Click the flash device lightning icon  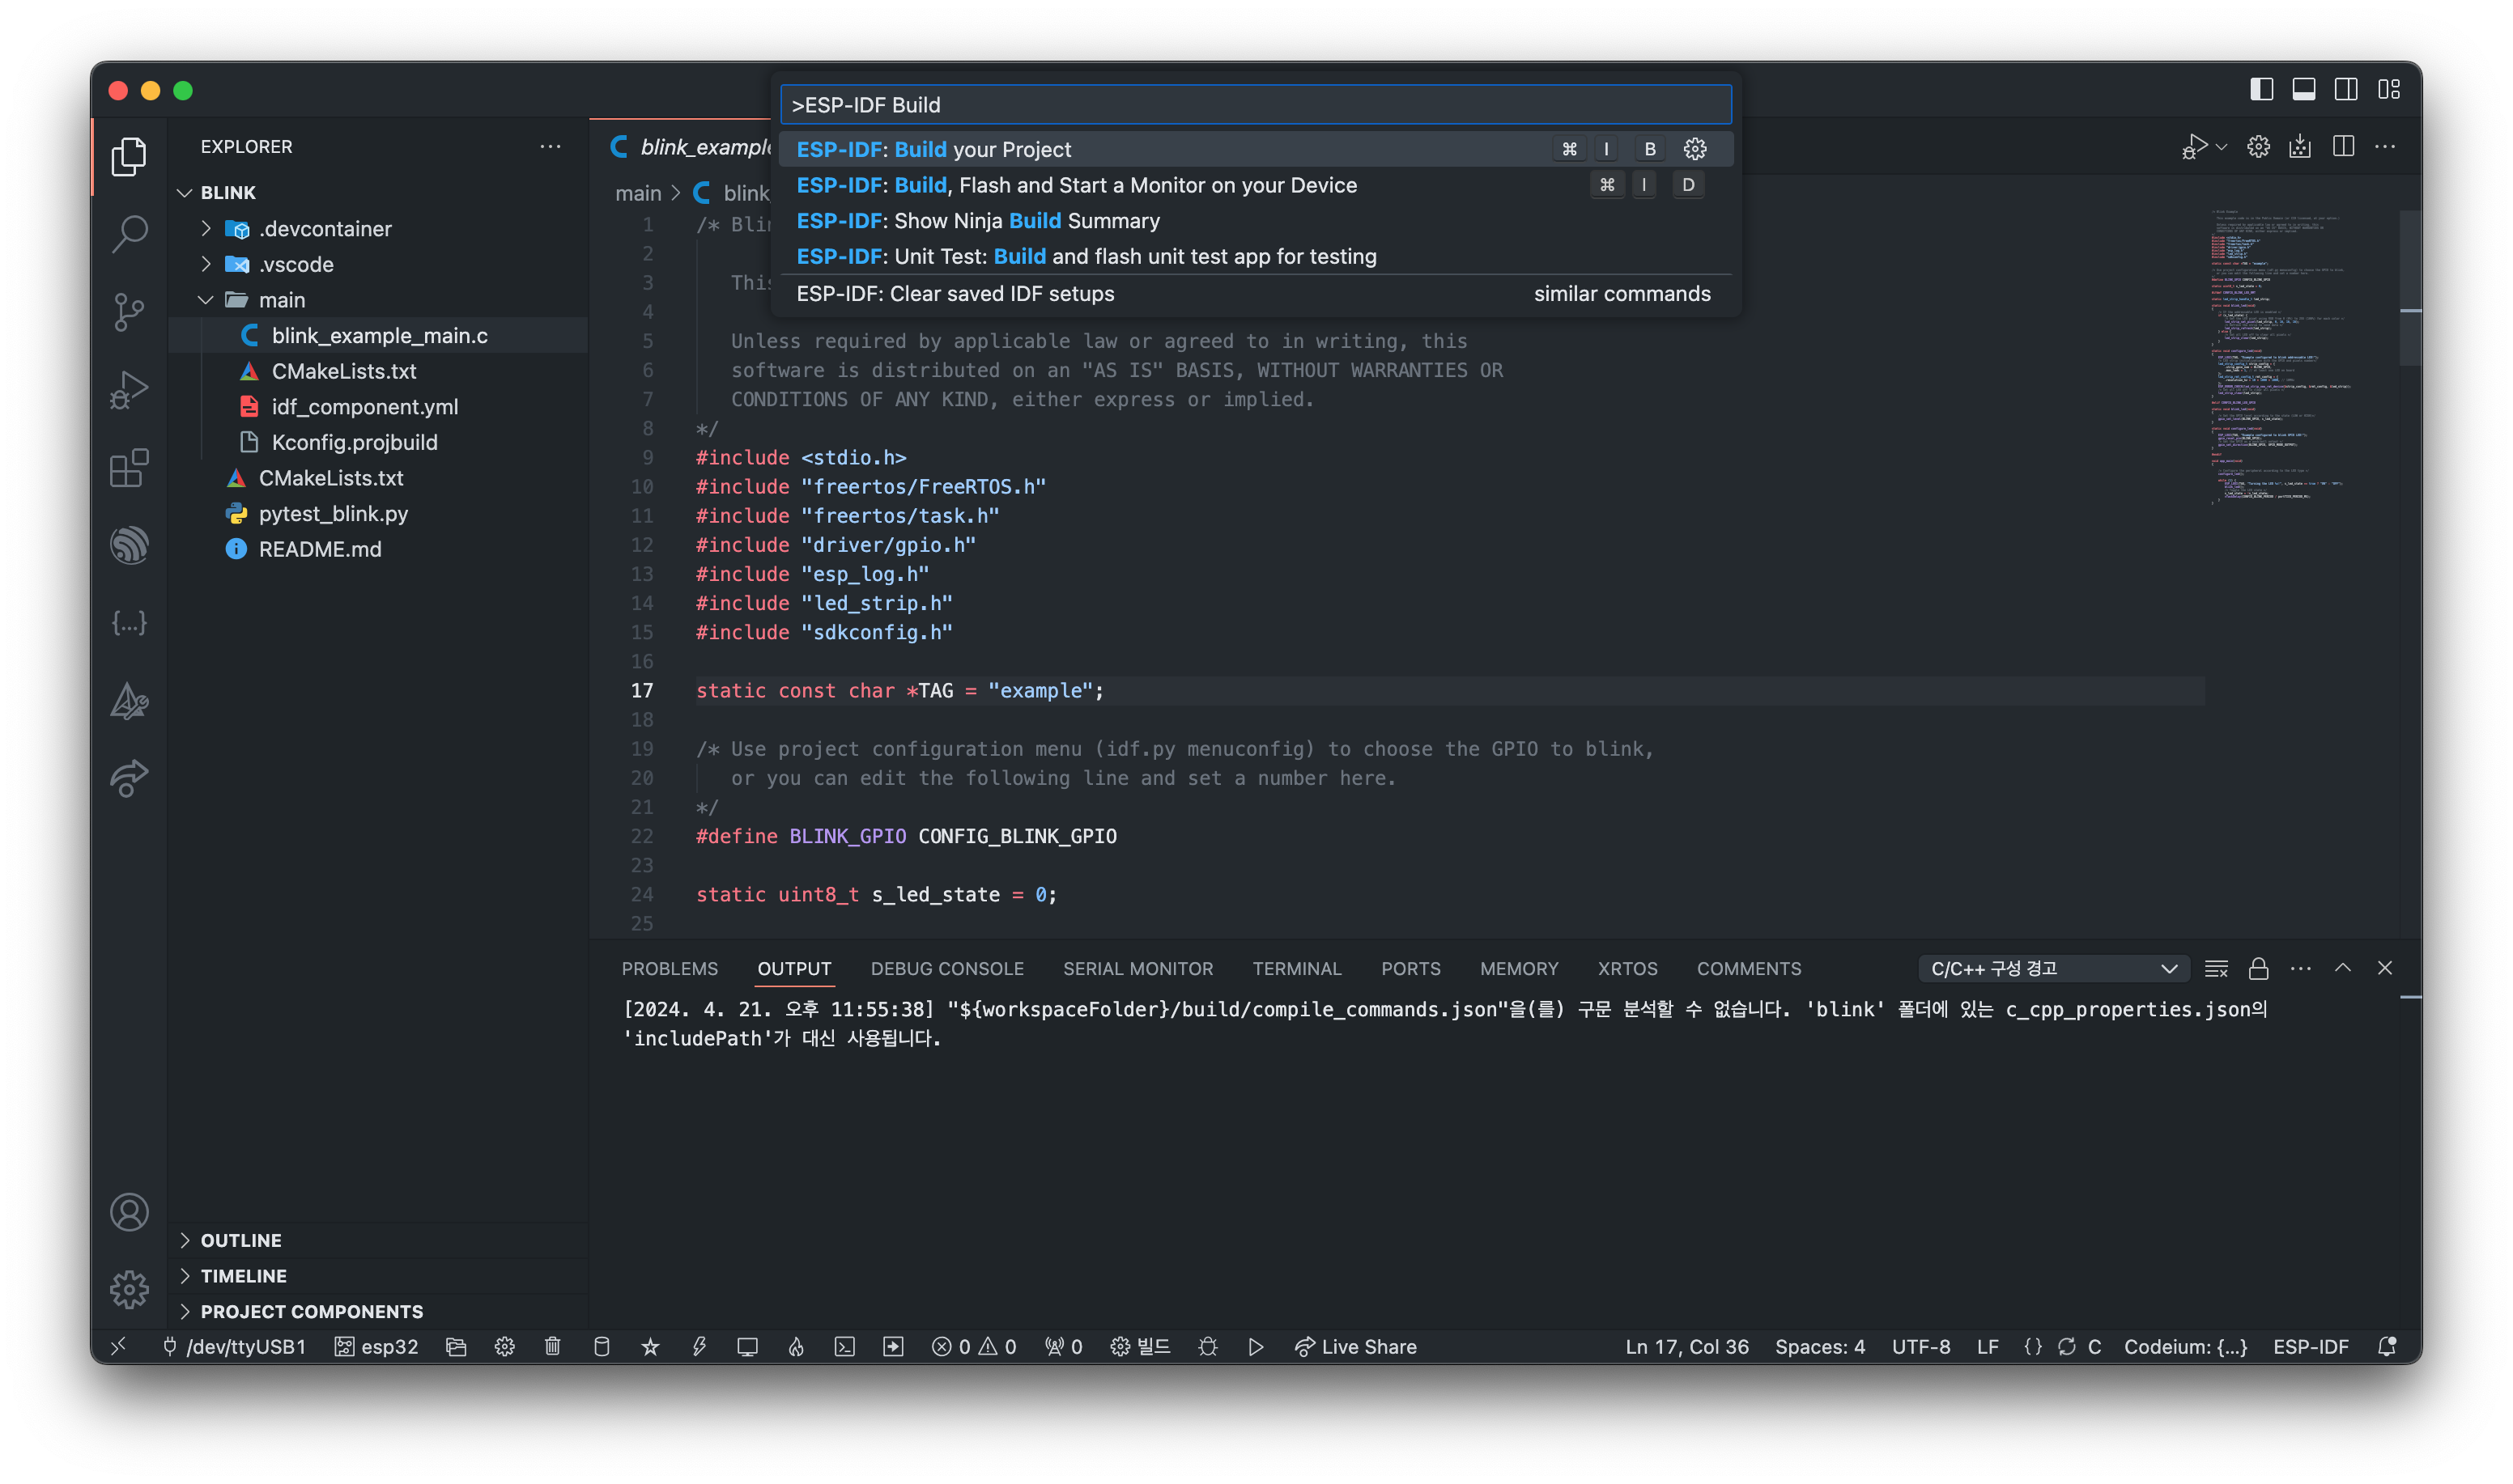tap(699, 1346)
